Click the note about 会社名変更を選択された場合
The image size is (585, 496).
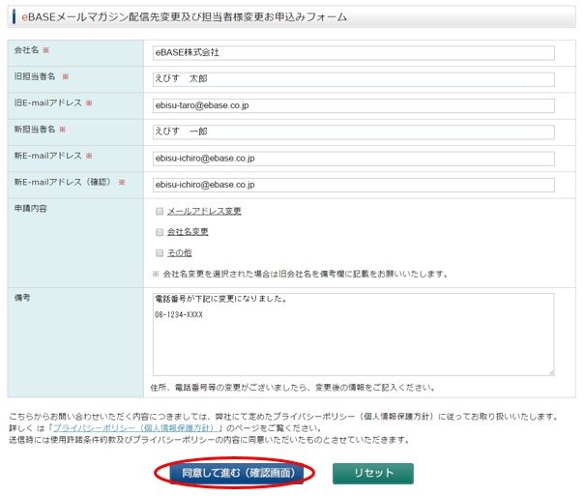301,275
